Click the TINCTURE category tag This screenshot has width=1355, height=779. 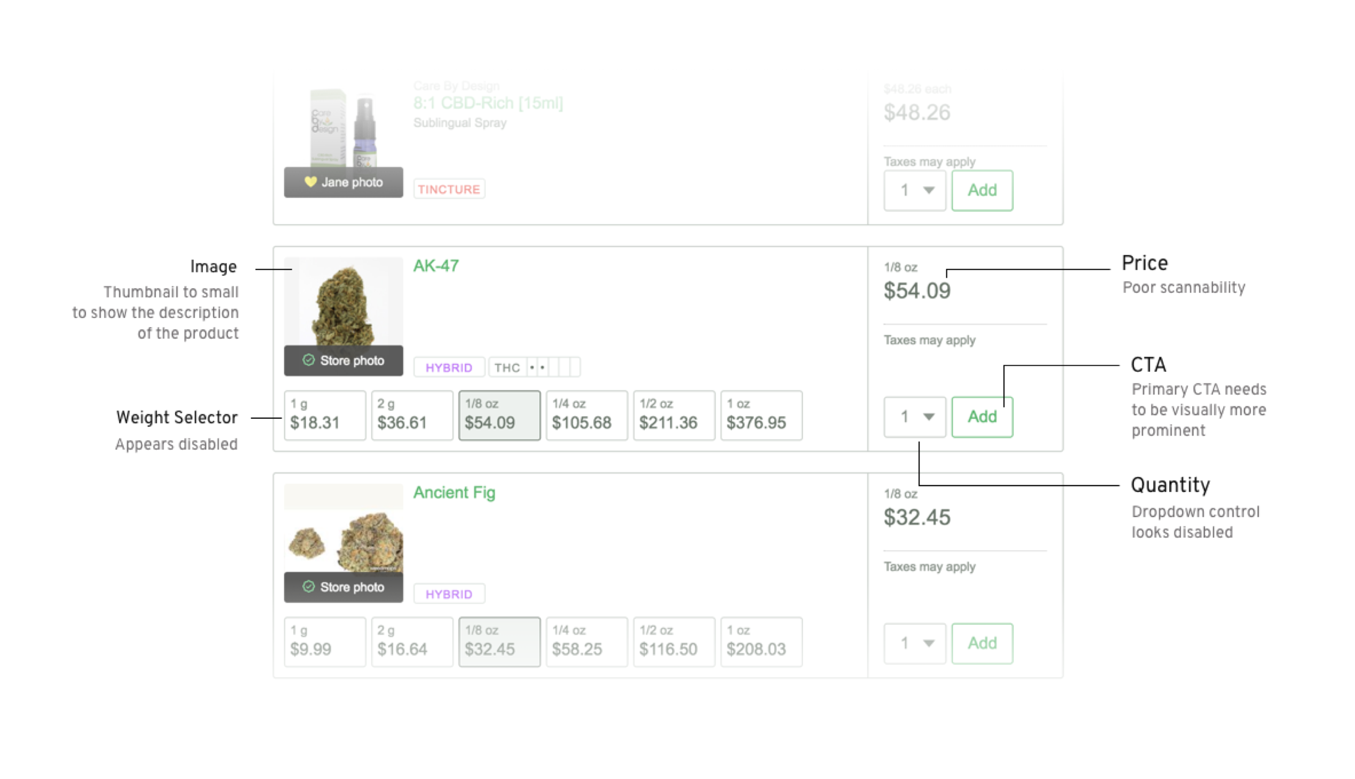point(449,189)
